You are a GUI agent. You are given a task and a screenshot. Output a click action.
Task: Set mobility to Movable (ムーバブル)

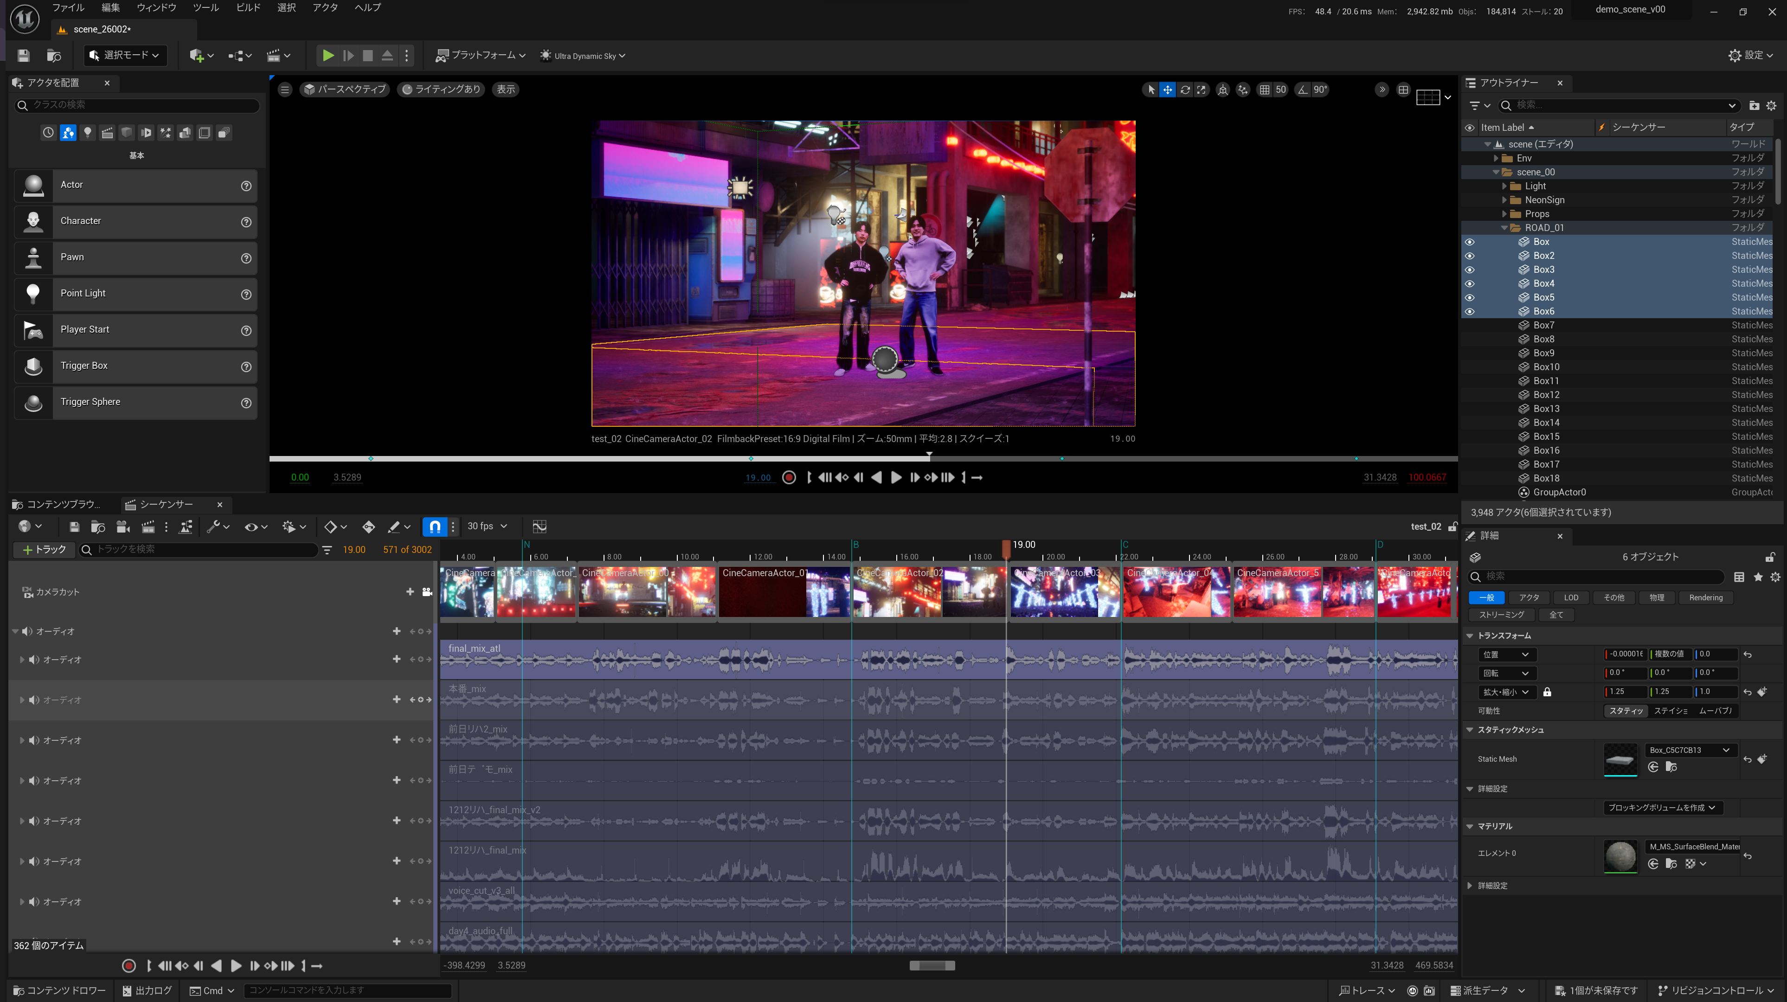[1716, 711]
